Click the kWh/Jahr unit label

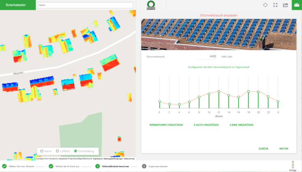227,57
